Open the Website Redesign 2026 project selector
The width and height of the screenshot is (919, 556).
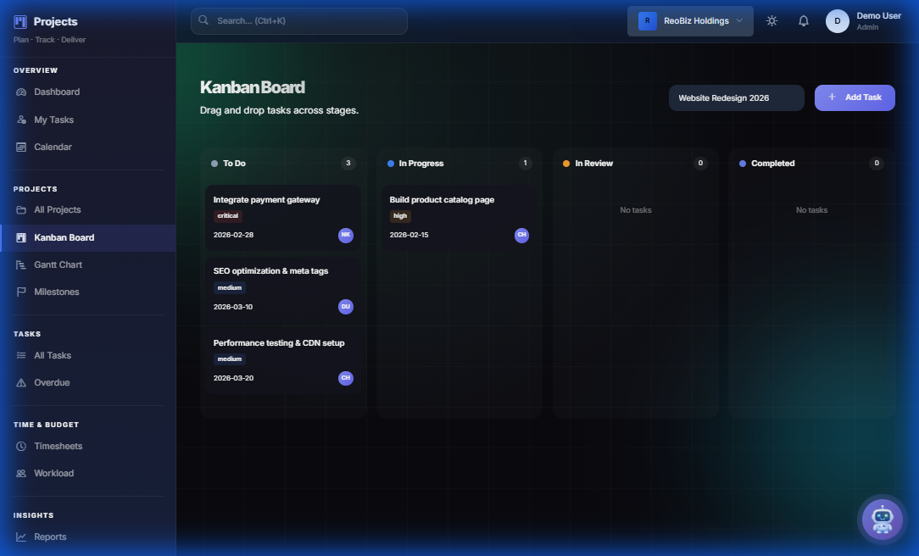[736, 97]
